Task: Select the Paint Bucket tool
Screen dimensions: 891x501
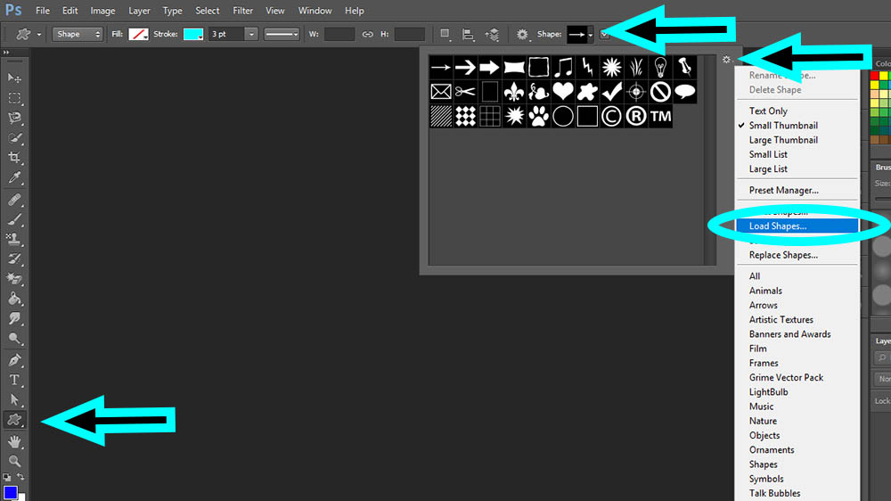Action: click(14, 299)
